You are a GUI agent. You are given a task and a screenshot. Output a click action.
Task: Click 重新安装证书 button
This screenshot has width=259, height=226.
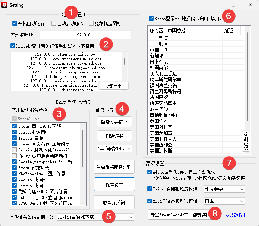pyautogui.click(x=114, y=122)
